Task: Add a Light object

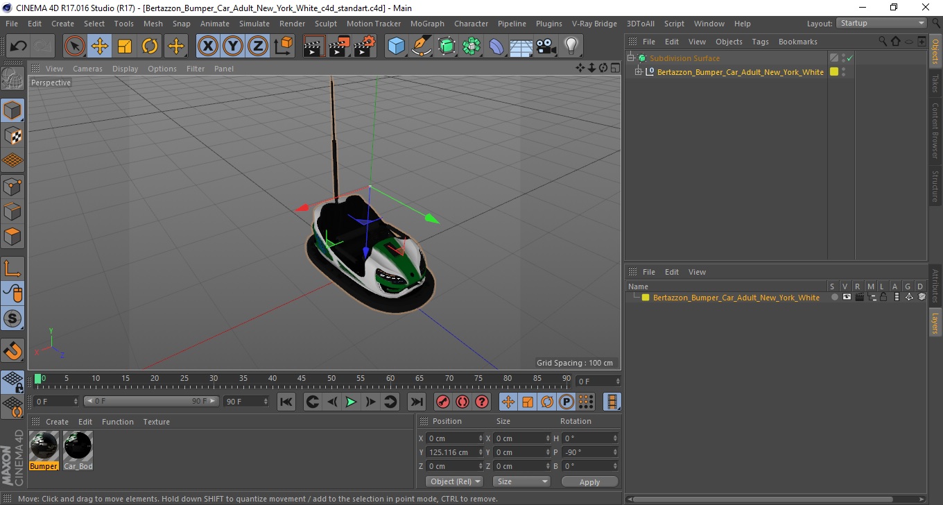Action: 571,46
